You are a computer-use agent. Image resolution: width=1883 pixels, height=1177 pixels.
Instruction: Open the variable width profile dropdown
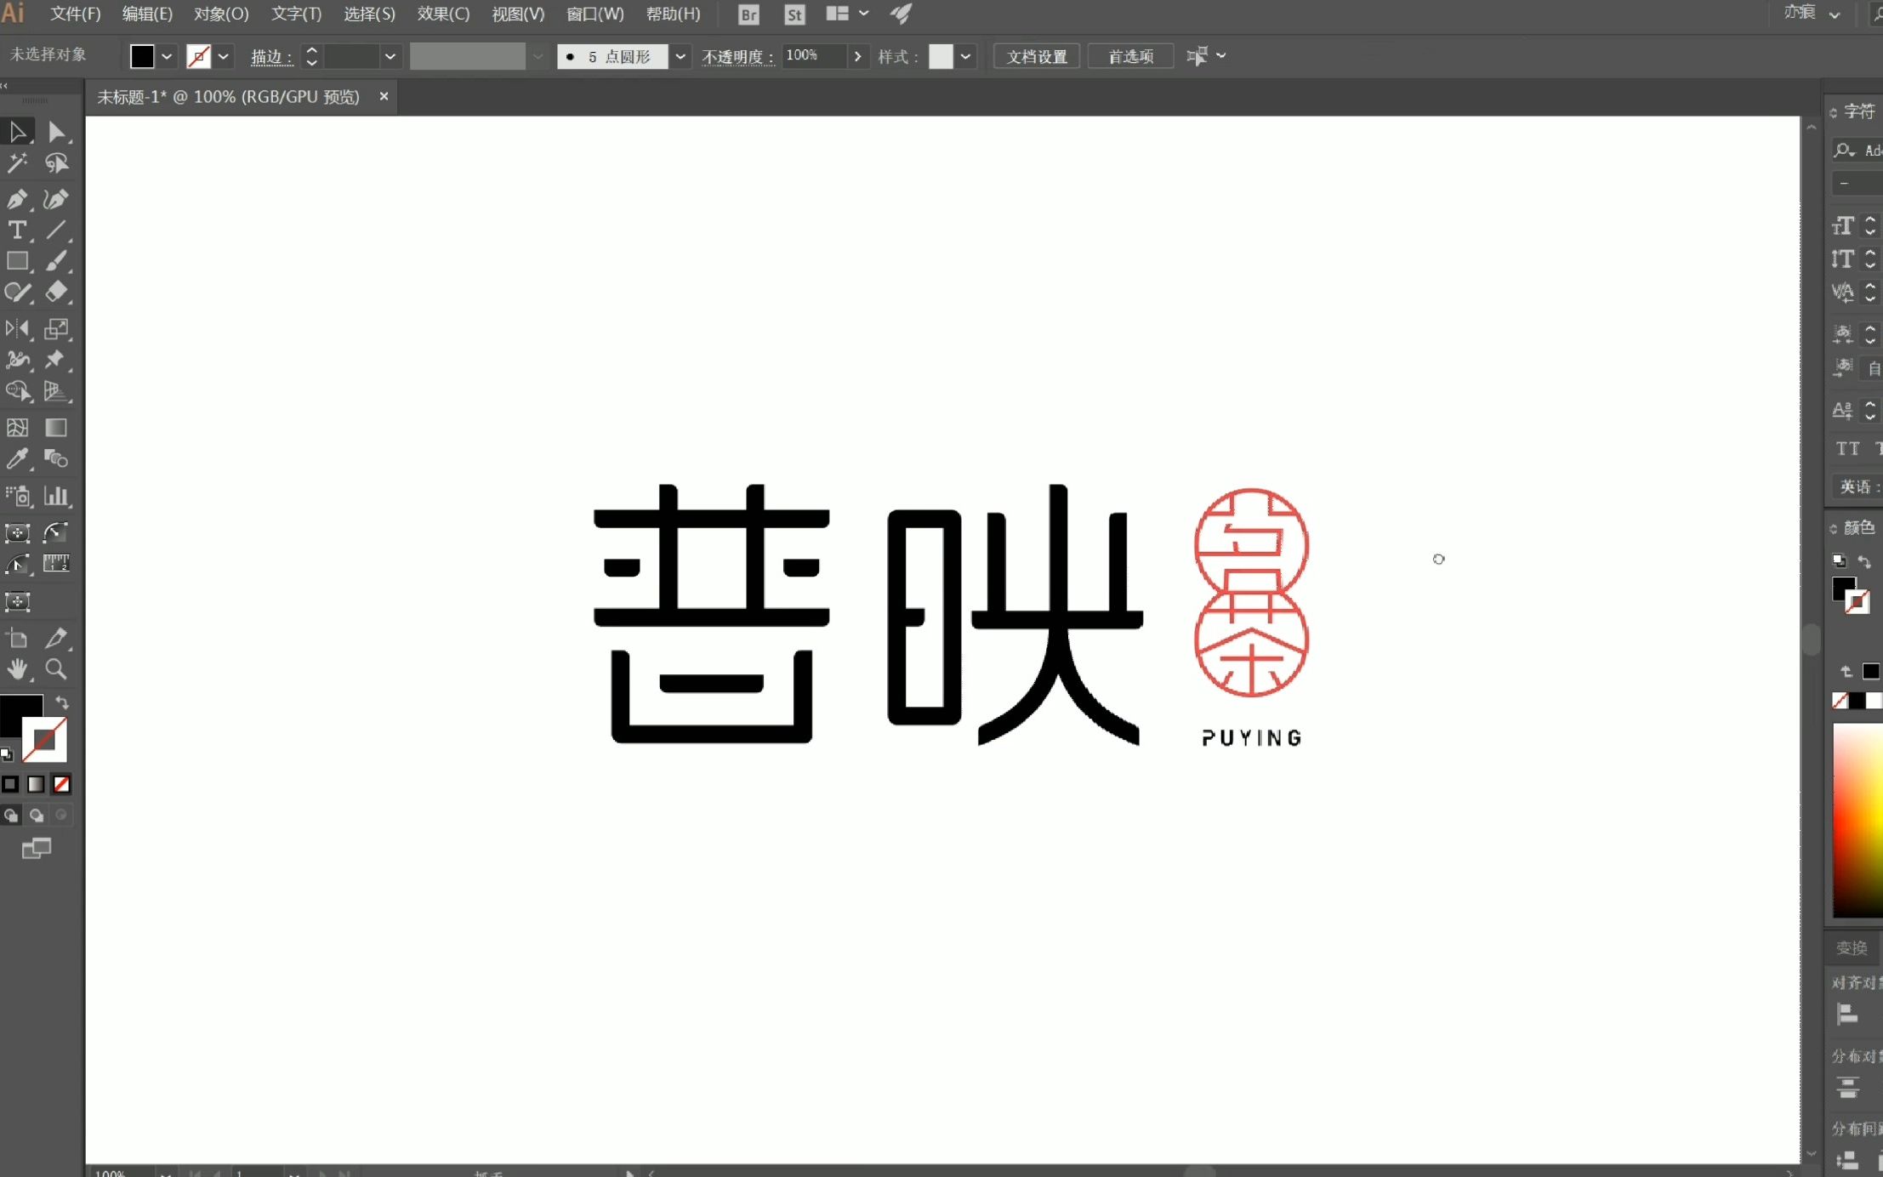click(539, 56)
